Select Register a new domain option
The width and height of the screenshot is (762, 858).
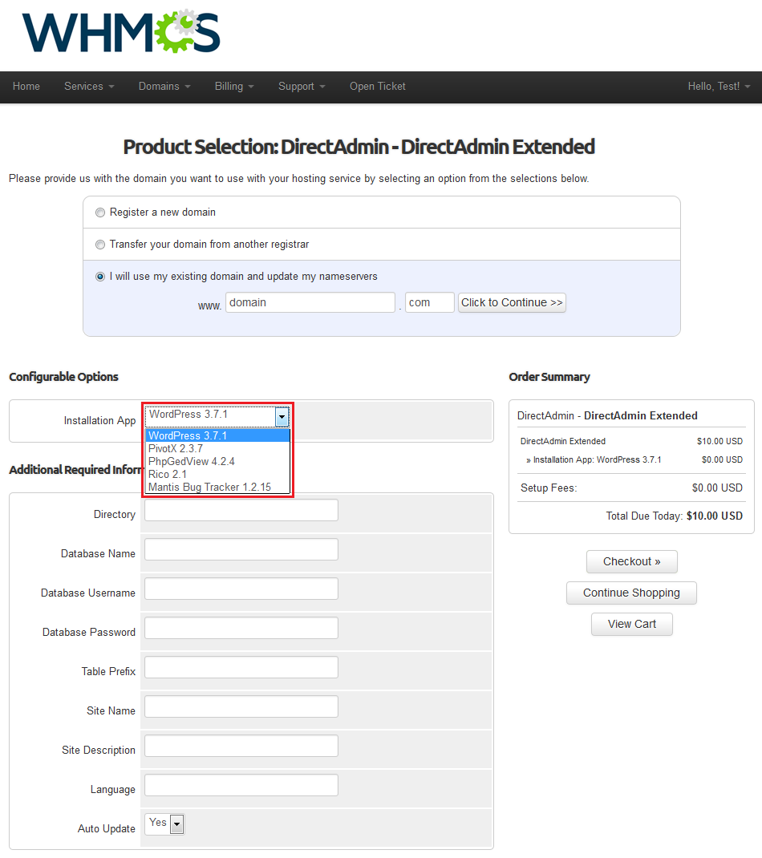coord(100,212)
